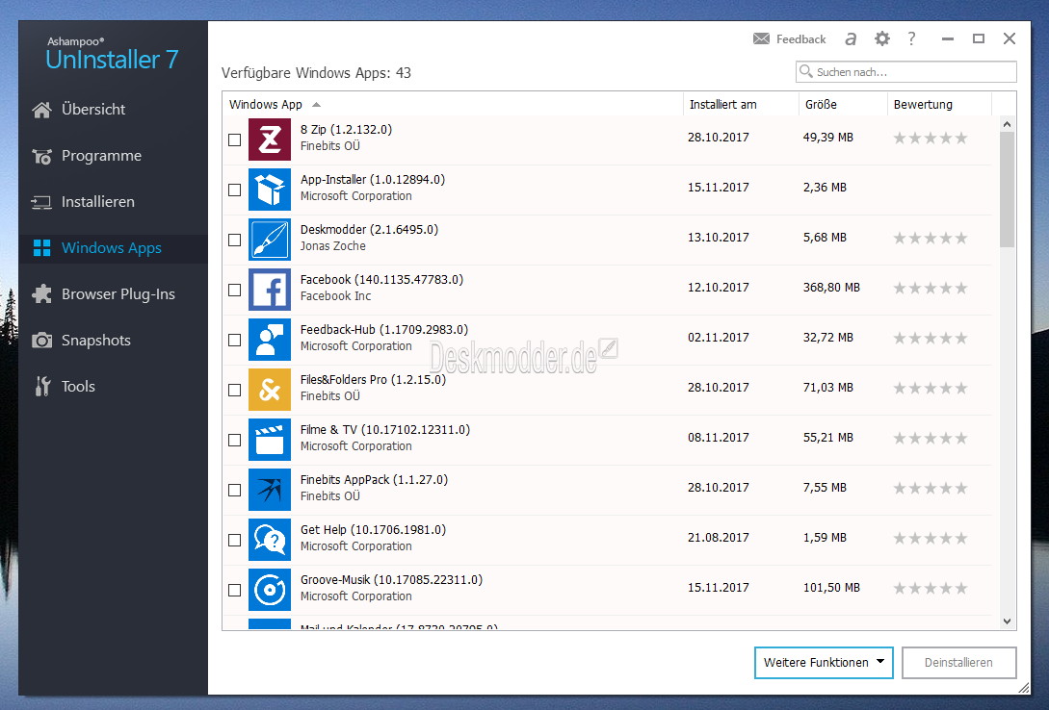Set the Facebook star rating
The width and height of the screenshot is (1049, 710).
[931, 289]
